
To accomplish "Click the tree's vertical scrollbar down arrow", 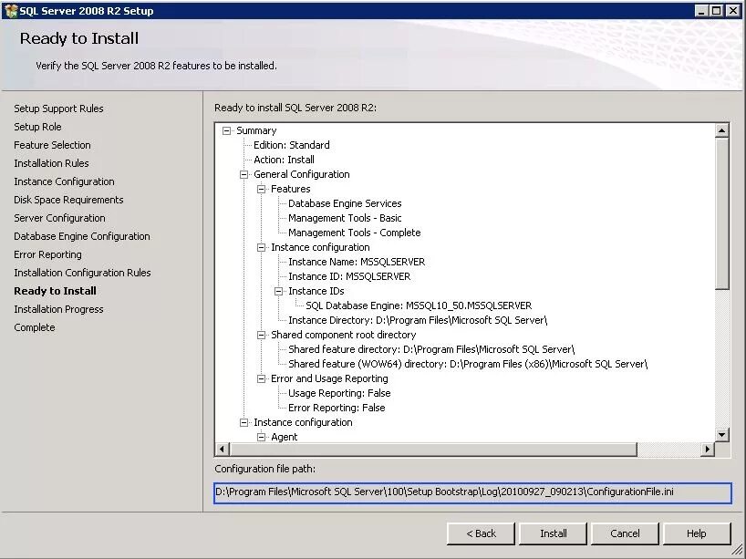I will click(721, 434).
